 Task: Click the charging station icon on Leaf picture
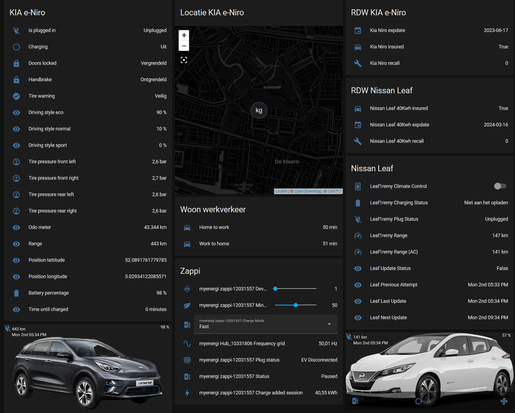[x=355, y=401]
